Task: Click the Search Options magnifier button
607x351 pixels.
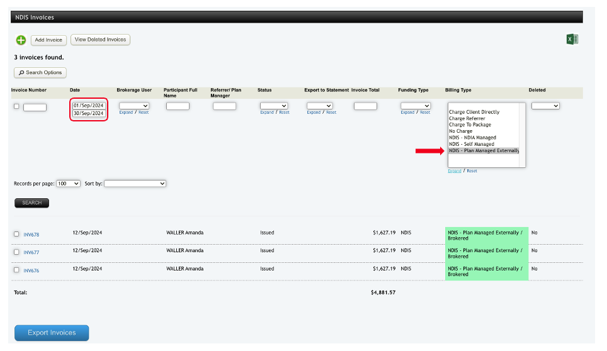Action: coord(40,72)
